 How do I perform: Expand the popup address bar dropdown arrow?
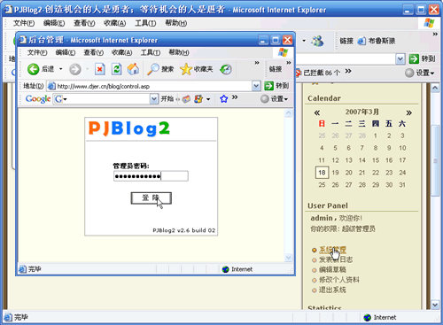point(256,86)
